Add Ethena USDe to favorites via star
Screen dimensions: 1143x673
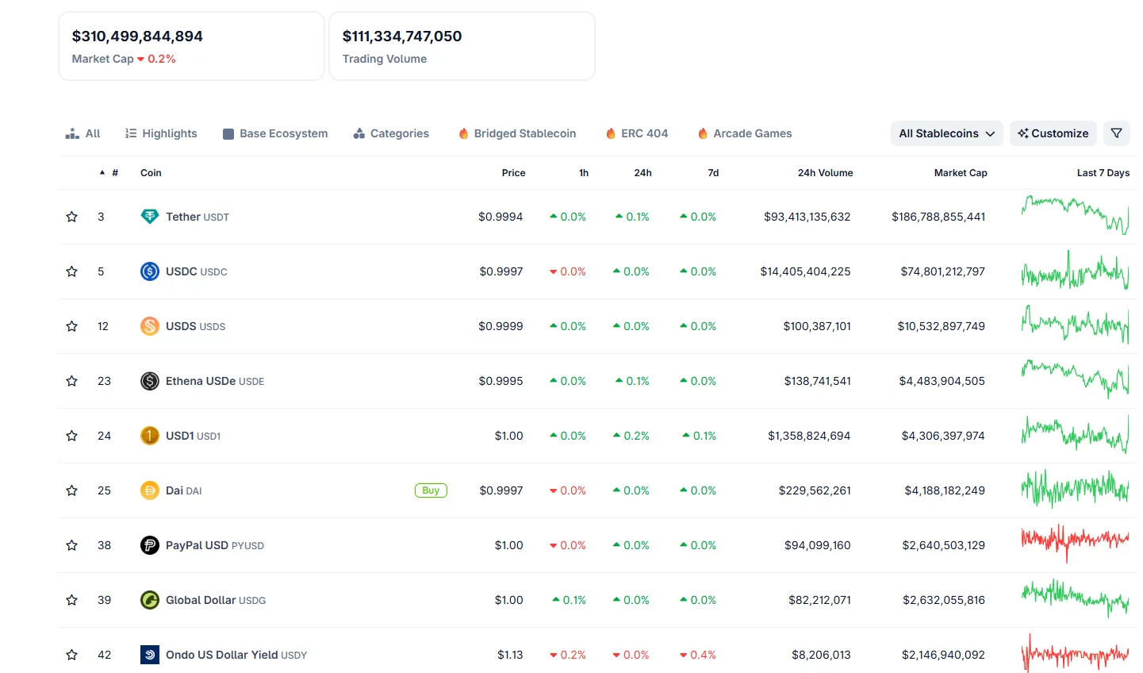coord(71,381)
